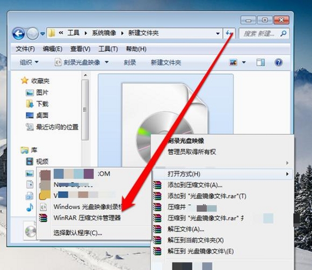Close the Explorer window
The height and width of the screenshot is (270, 312).
click(x=281, y=20)
